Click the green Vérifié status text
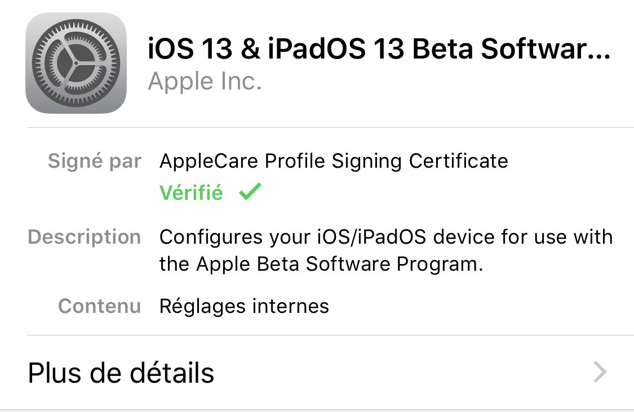The width and height of the screenshot is (634, 412). 191,193
